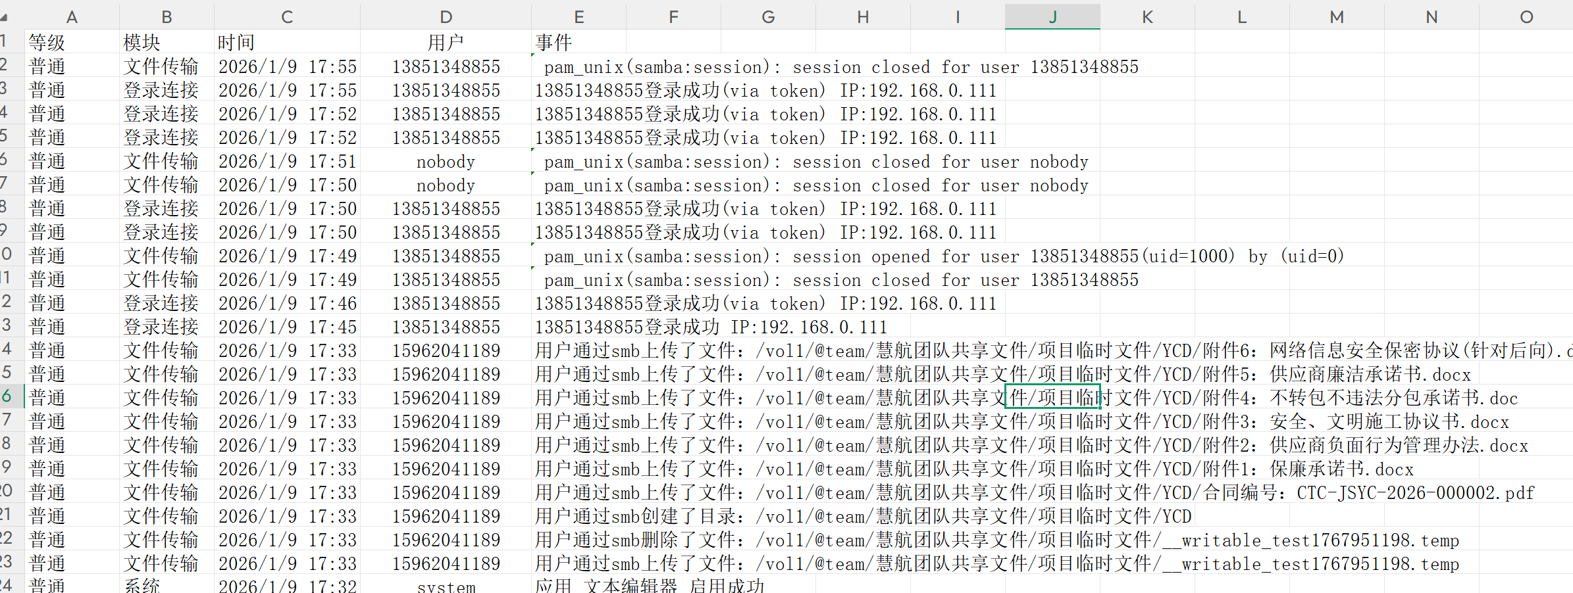This screenshot has height=593, width=1573.
Task: Select column I header
Action: point(958,17)
